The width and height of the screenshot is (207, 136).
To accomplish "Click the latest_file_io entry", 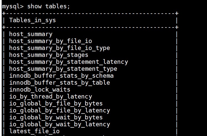I will [x=34, y=131].
